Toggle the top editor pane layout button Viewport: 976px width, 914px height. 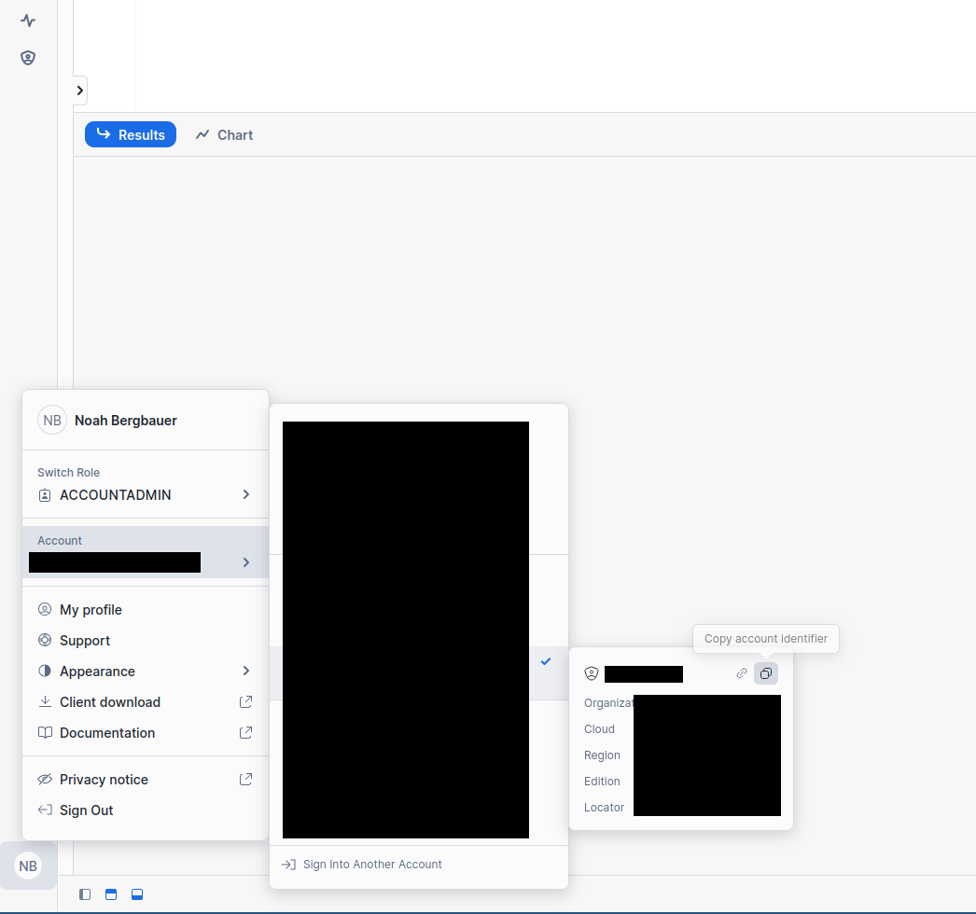click(111, 894)
